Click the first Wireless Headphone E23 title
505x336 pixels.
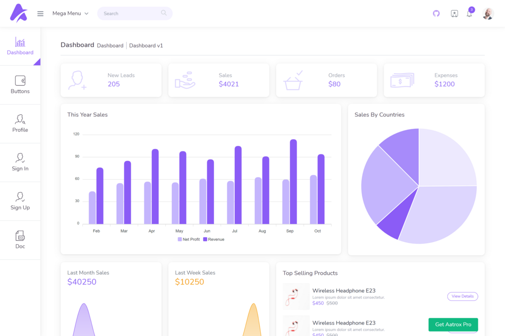[x=344, y=291]
